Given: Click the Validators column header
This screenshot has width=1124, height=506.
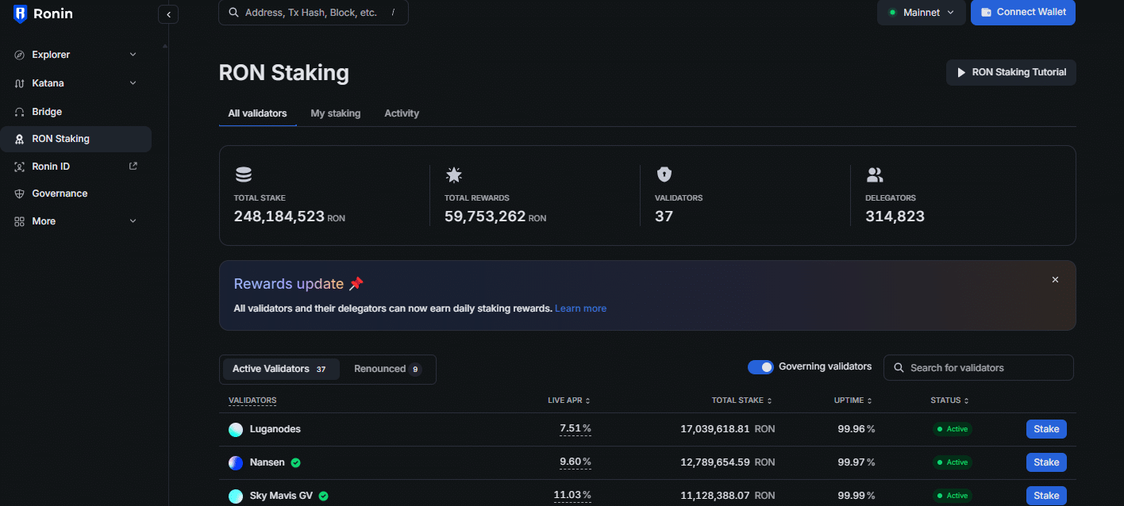Looking at the screenshot, I should 252,401.
